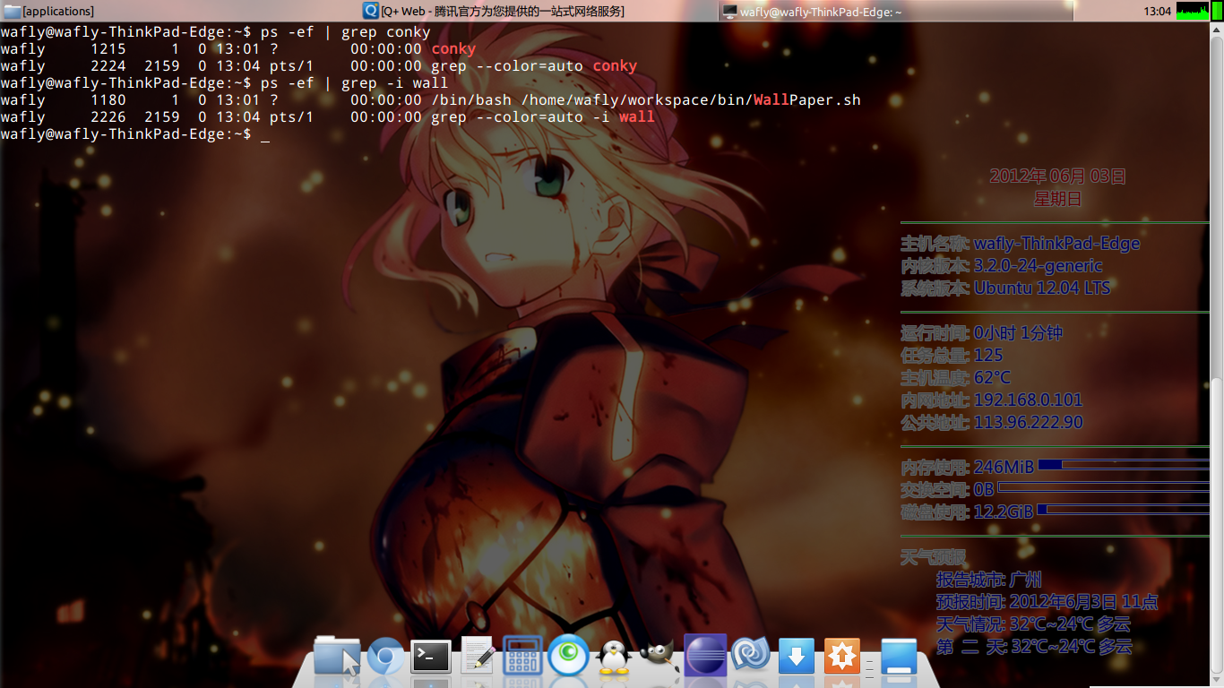Click the swap space 0B bar
Viewport: 1224px width, 688px height.
coord(1104,487)
